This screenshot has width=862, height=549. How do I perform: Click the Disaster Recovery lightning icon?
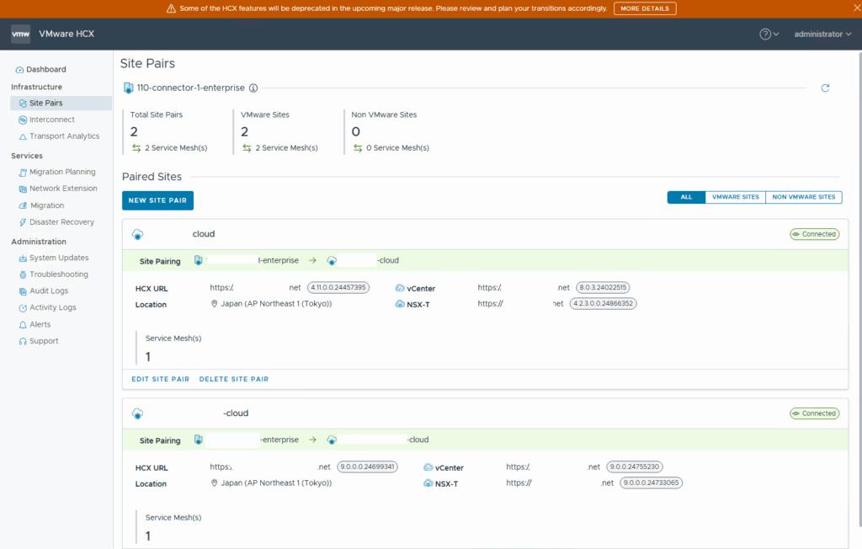[23, 222]
